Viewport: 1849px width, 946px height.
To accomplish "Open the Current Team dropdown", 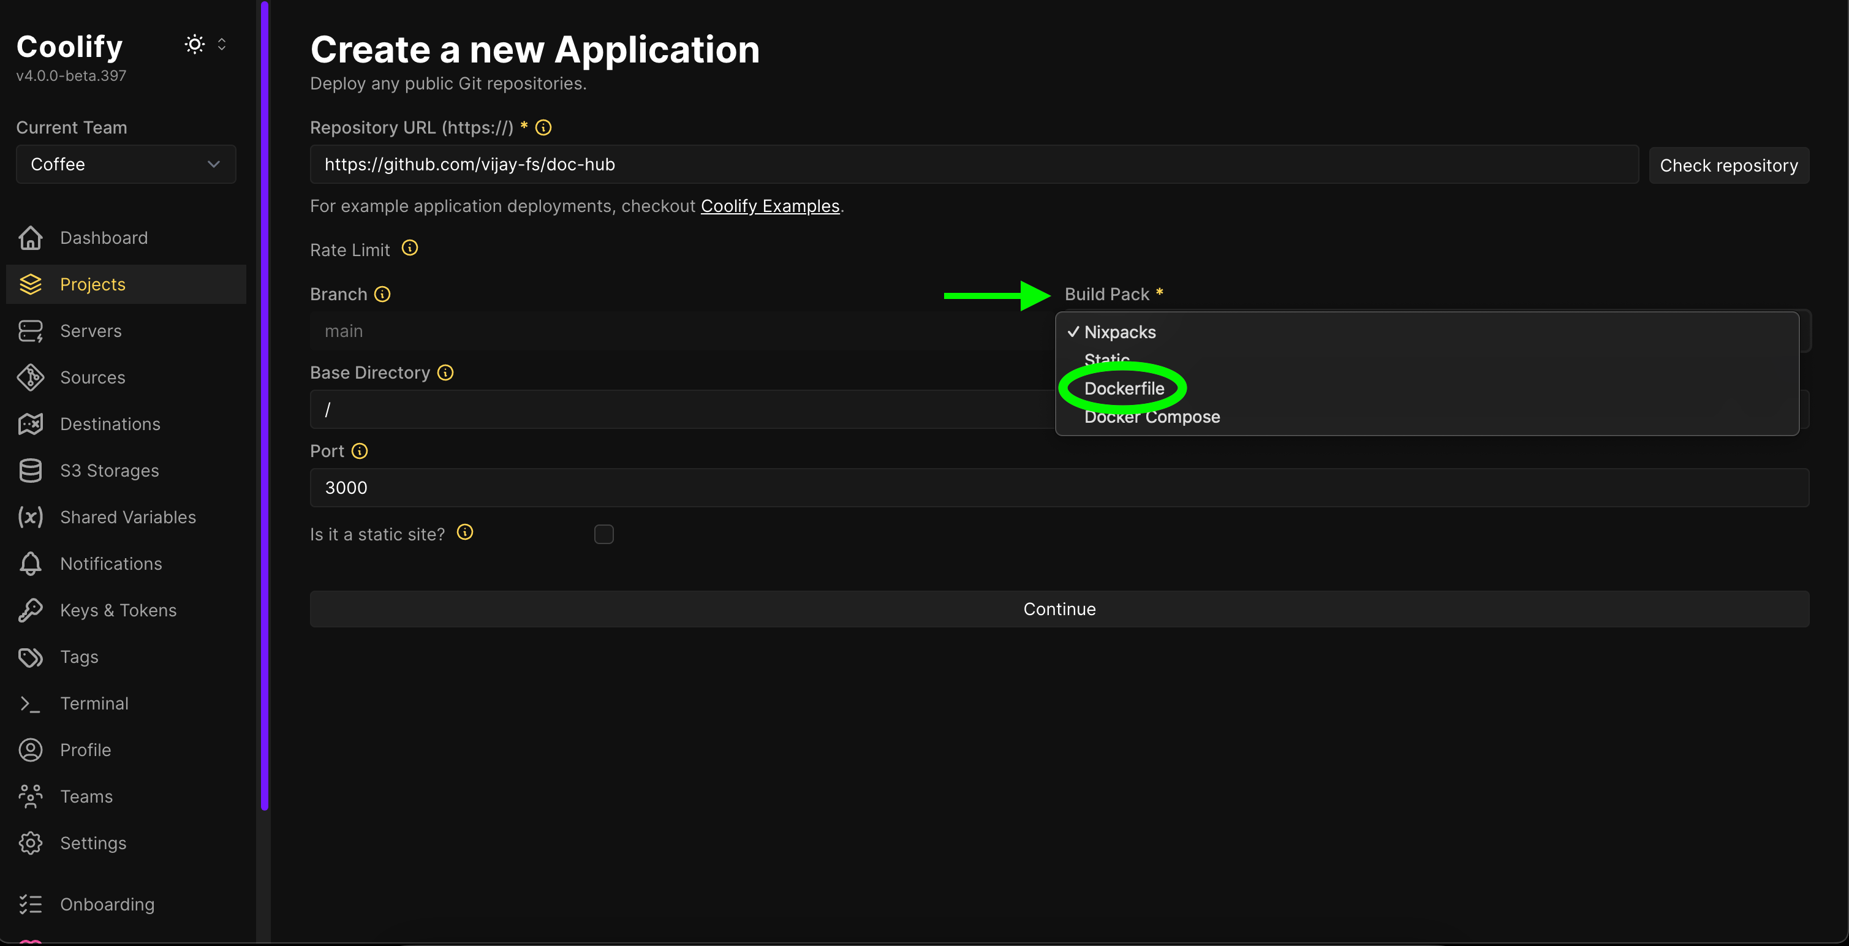I will (126, 164).
